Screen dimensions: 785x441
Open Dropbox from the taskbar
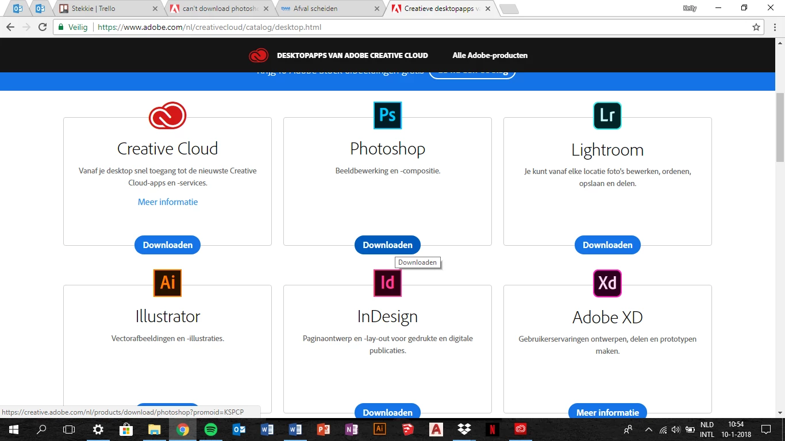pyautogui.click(x=464, y=429)
